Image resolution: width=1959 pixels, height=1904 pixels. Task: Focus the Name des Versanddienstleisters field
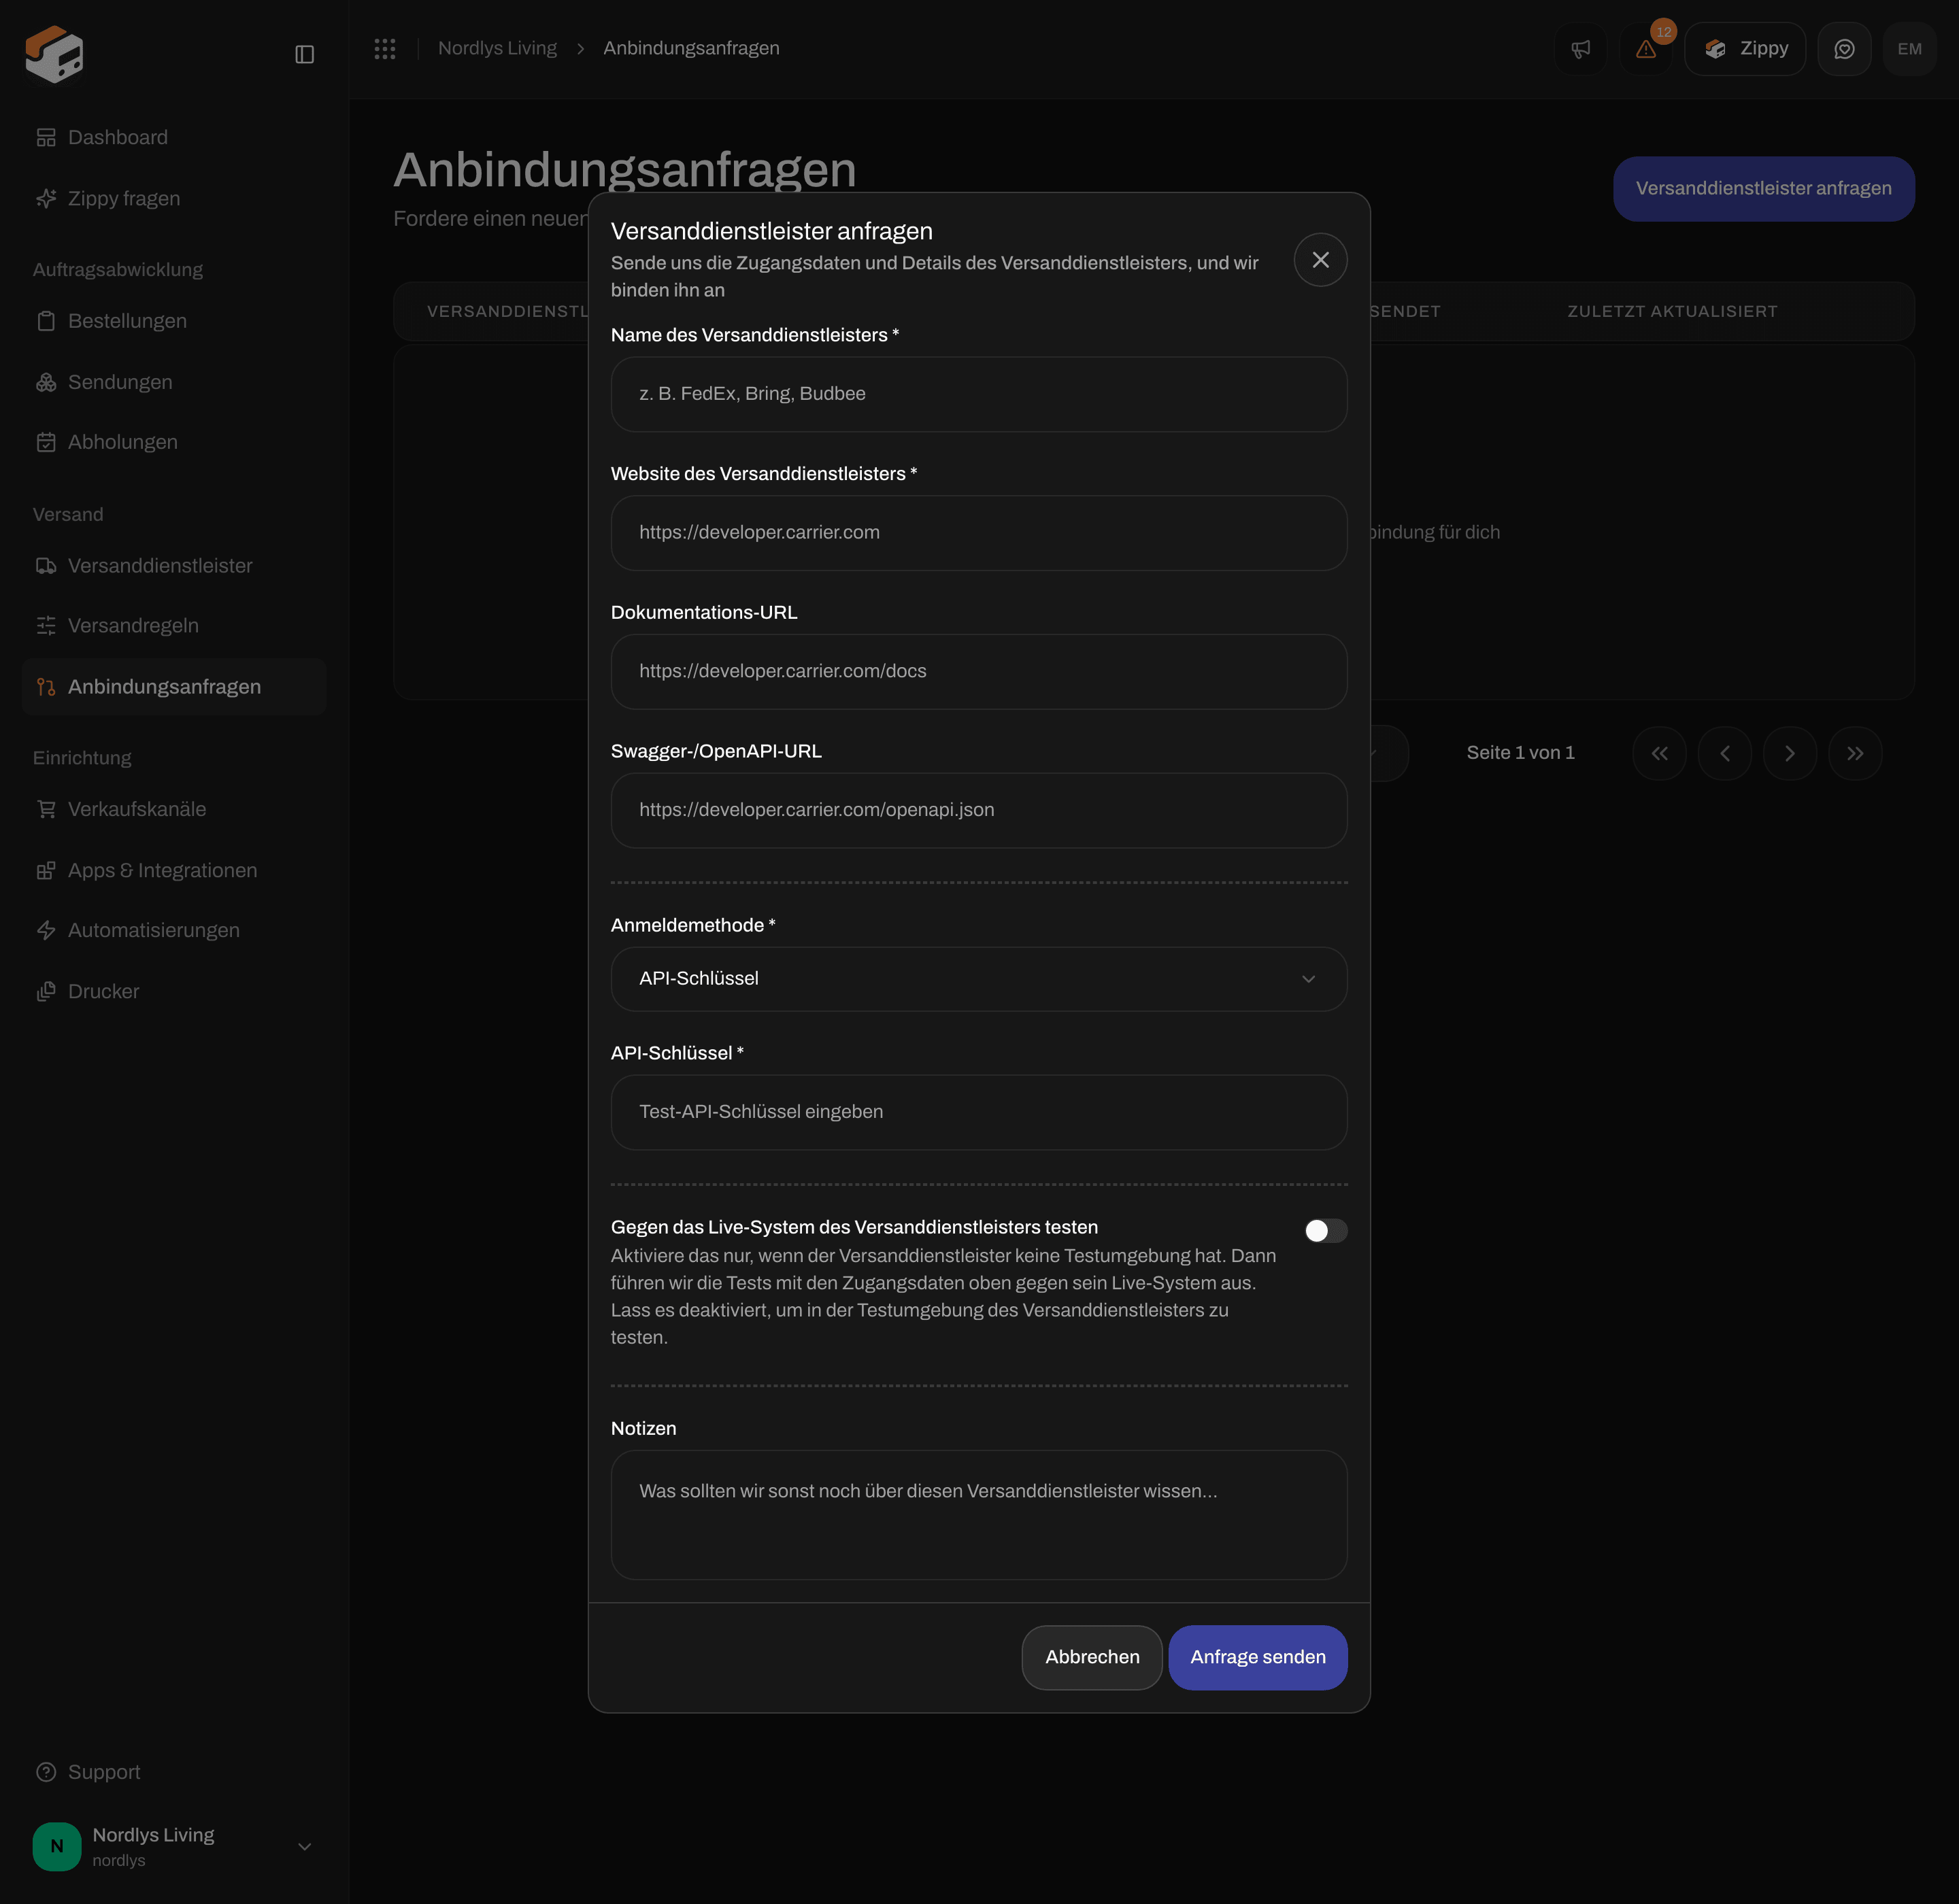(979, 394)
